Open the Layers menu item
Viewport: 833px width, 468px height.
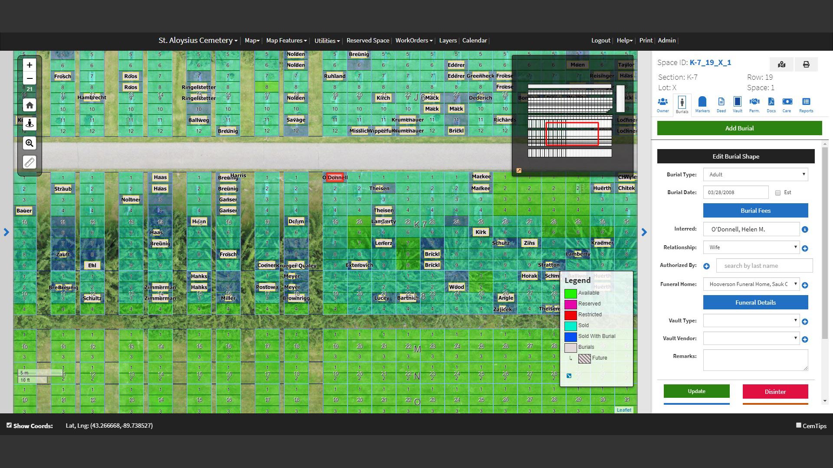[448, 40]
